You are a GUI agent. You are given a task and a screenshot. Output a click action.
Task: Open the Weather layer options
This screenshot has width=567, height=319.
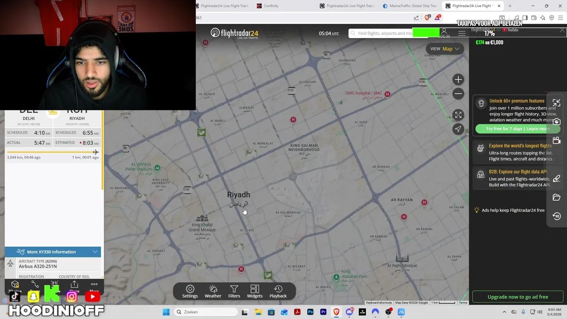(x=213, y=292)
